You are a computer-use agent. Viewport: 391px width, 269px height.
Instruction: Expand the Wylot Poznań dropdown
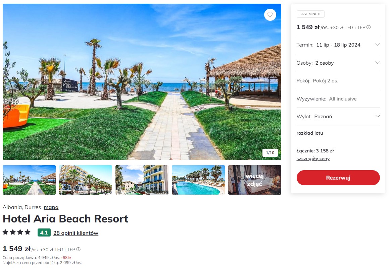338,117
